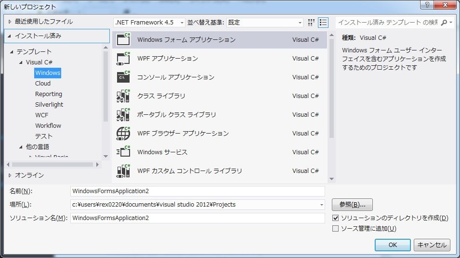Open the search options dropdown arrow
The image size is (460, 258).
point(451,23)
